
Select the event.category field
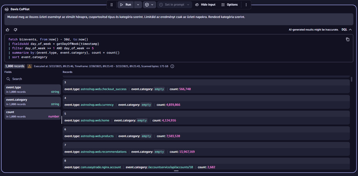point(32,102)
